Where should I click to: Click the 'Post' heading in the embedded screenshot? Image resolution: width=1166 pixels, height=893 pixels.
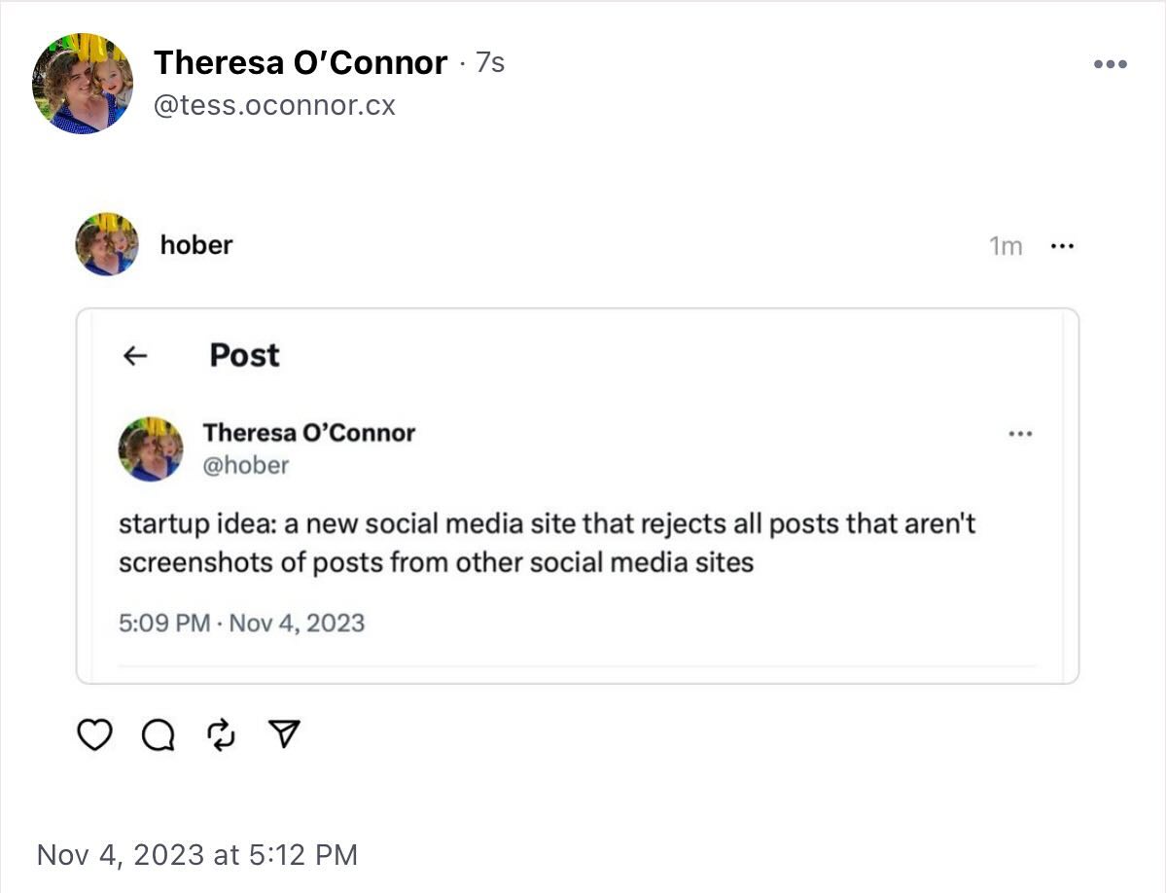click(x=244, y=356)
